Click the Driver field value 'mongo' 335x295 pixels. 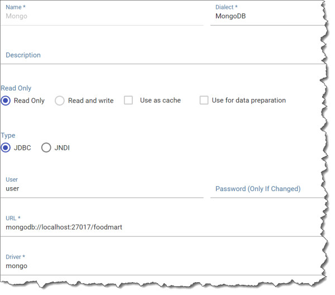pyautogui.click(x=16, y=266)
